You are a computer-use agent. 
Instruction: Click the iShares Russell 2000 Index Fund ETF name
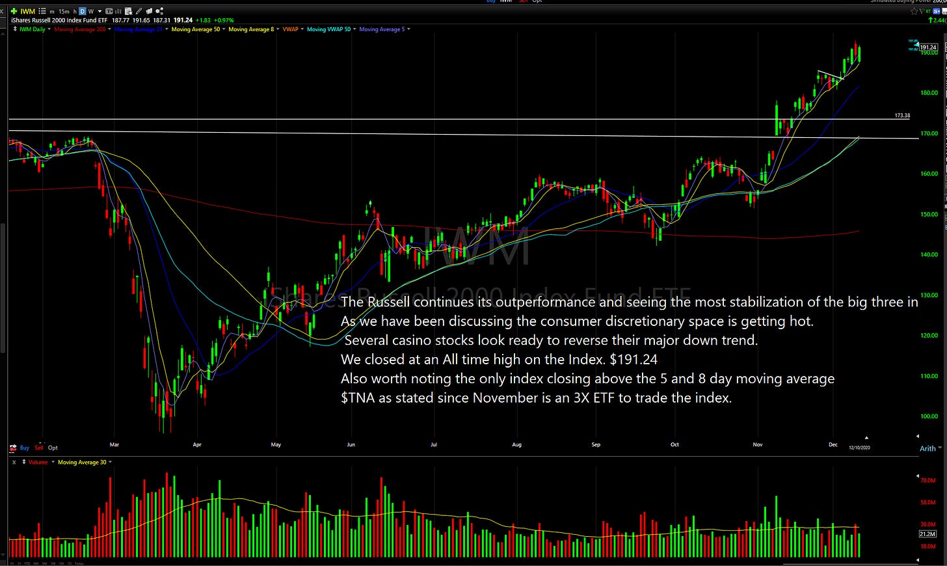(x=59, y=20)
